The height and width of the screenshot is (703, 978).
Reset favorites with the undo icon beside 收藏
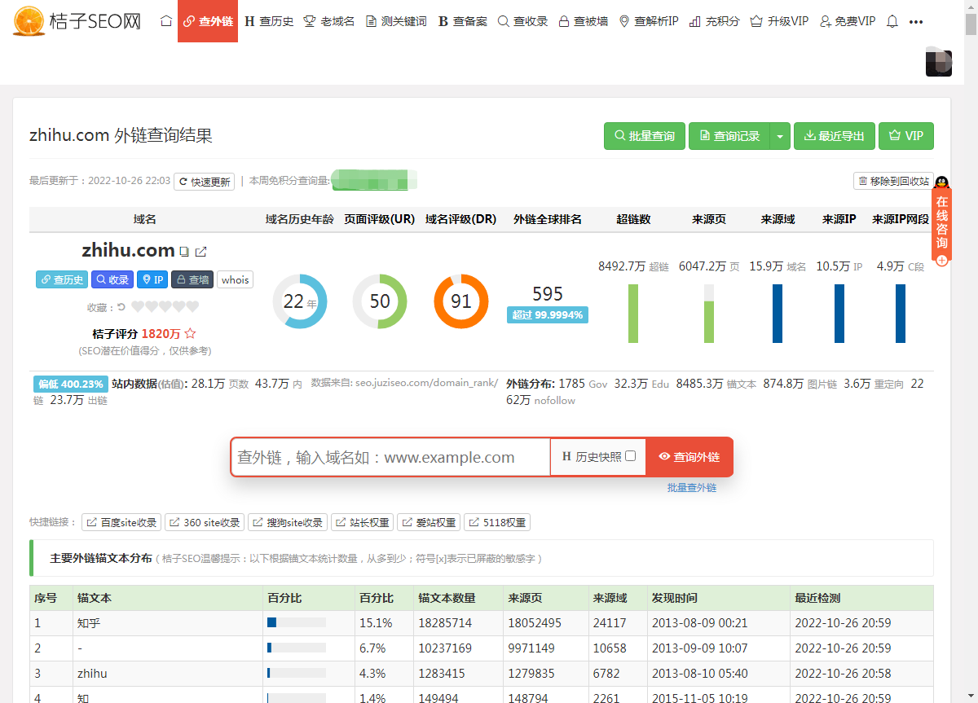point(121,307)
